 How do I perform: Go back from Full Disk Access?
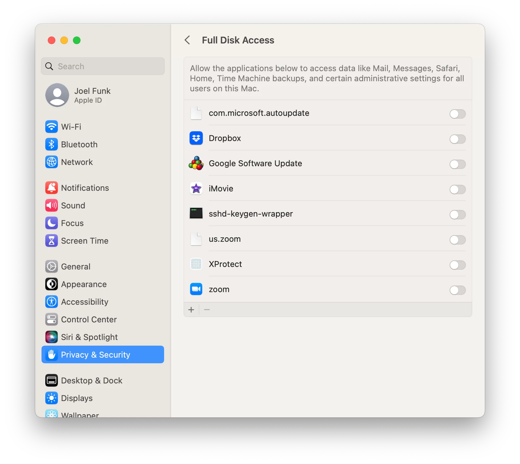[x=187, y=40]
